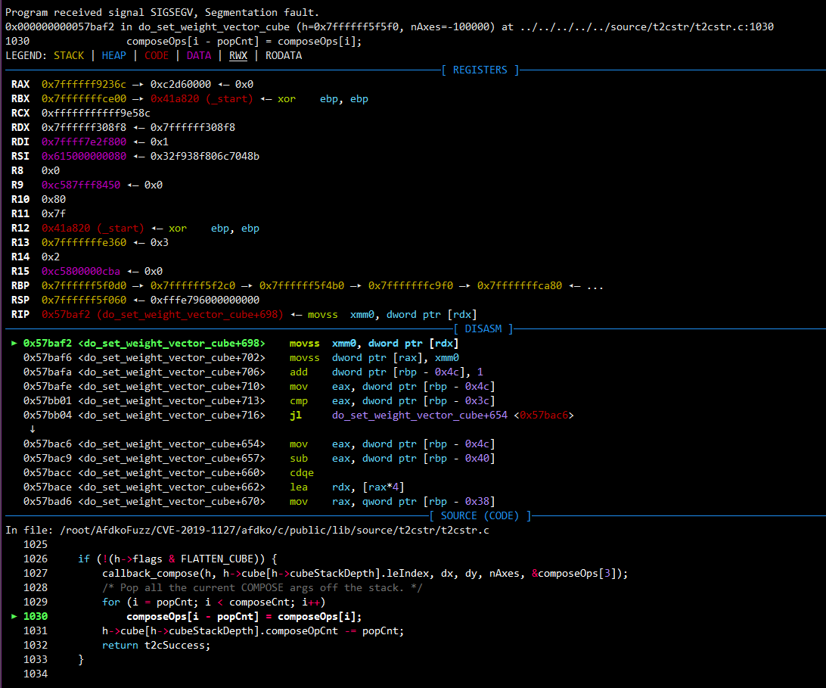Click RSI value 0x615000000080
826x688 pixels.
(84, 156)
